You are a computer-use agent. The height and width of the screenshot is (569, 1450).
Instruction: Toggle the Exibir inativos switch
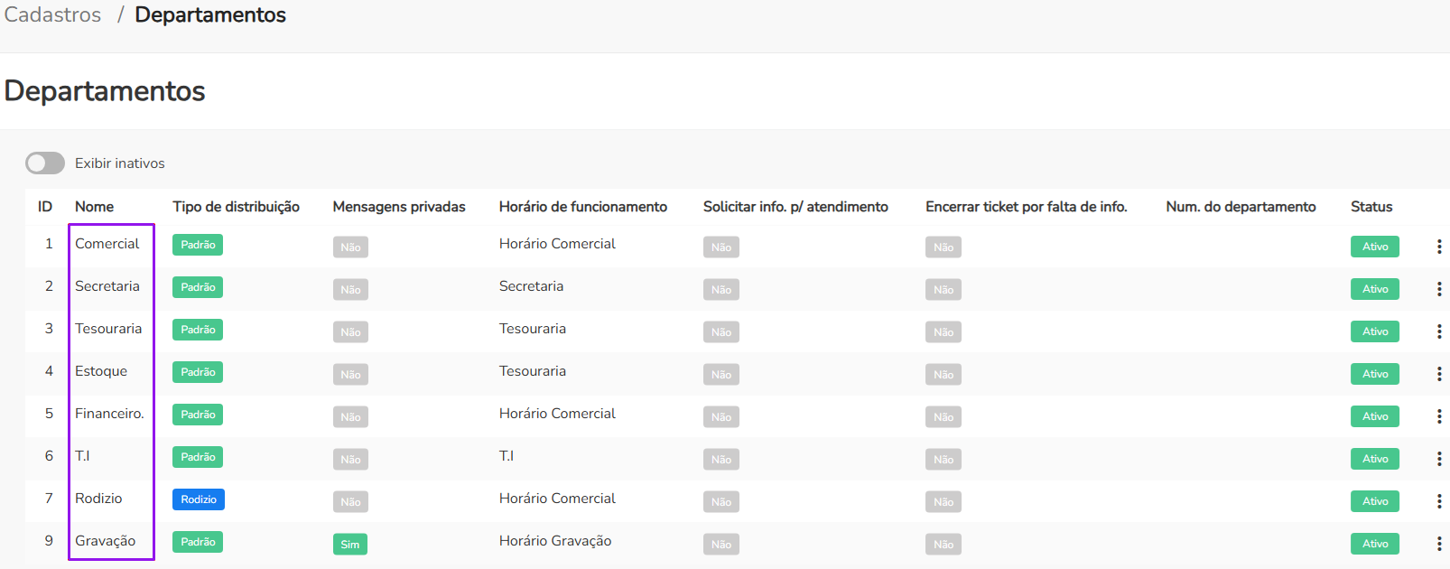(x=45, y=163)
